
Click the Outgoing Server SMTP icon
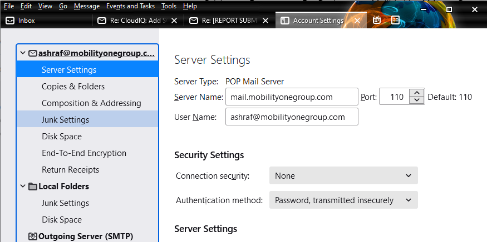click(x=33, y=236)
